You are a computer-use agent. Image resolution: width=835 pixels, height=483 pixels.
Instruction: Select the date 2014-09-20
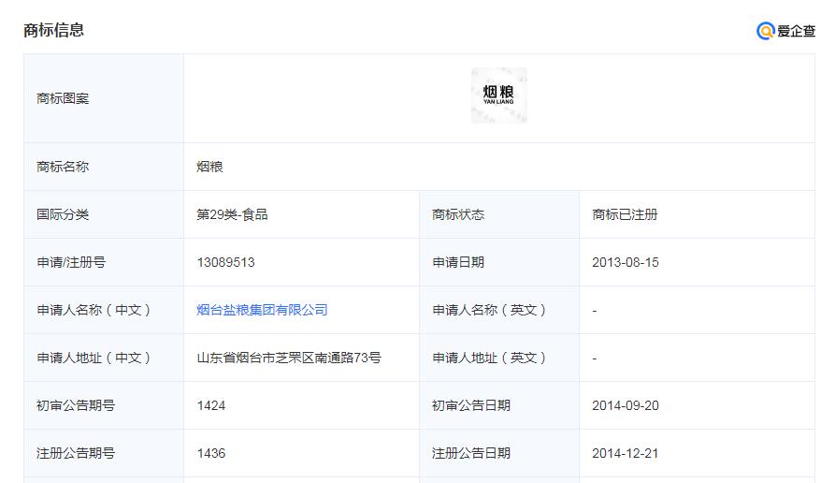pos(626,405)
